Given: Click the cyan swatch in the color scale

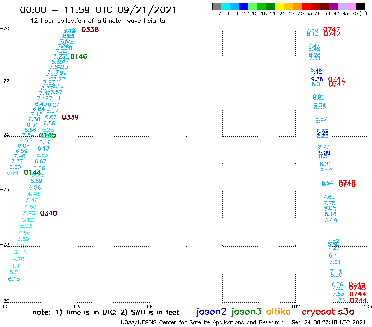Looking at the screenshot, I should [225, 6].
